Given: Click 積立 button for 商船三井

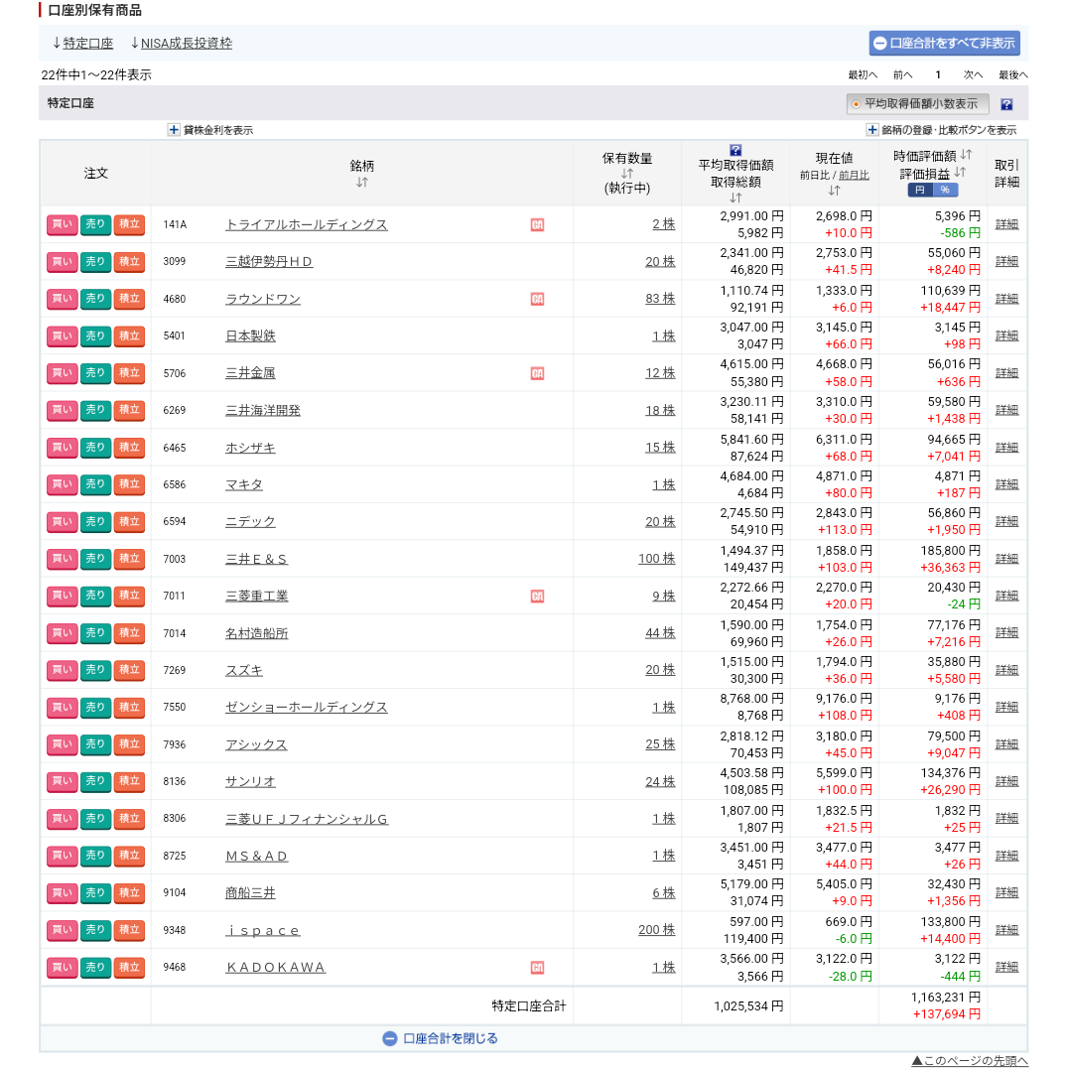Looking at the screenshot, I should pyautogui.click(x=129, y=892).
